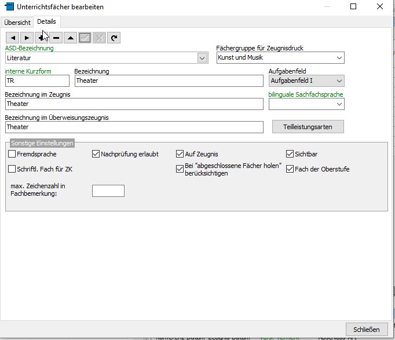Open the ASD-Bezeichnung Literatur dropdown
The height and width of the screenshot is (340, 395).
pos(202,58)
